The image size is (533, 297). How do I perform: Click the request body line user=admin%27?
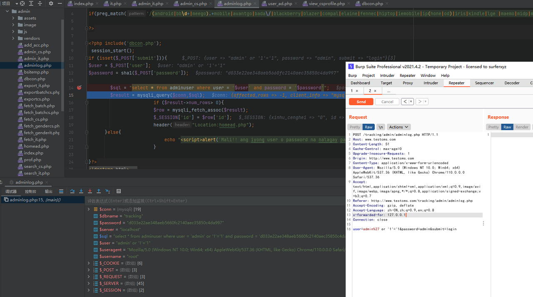[405, 229]
